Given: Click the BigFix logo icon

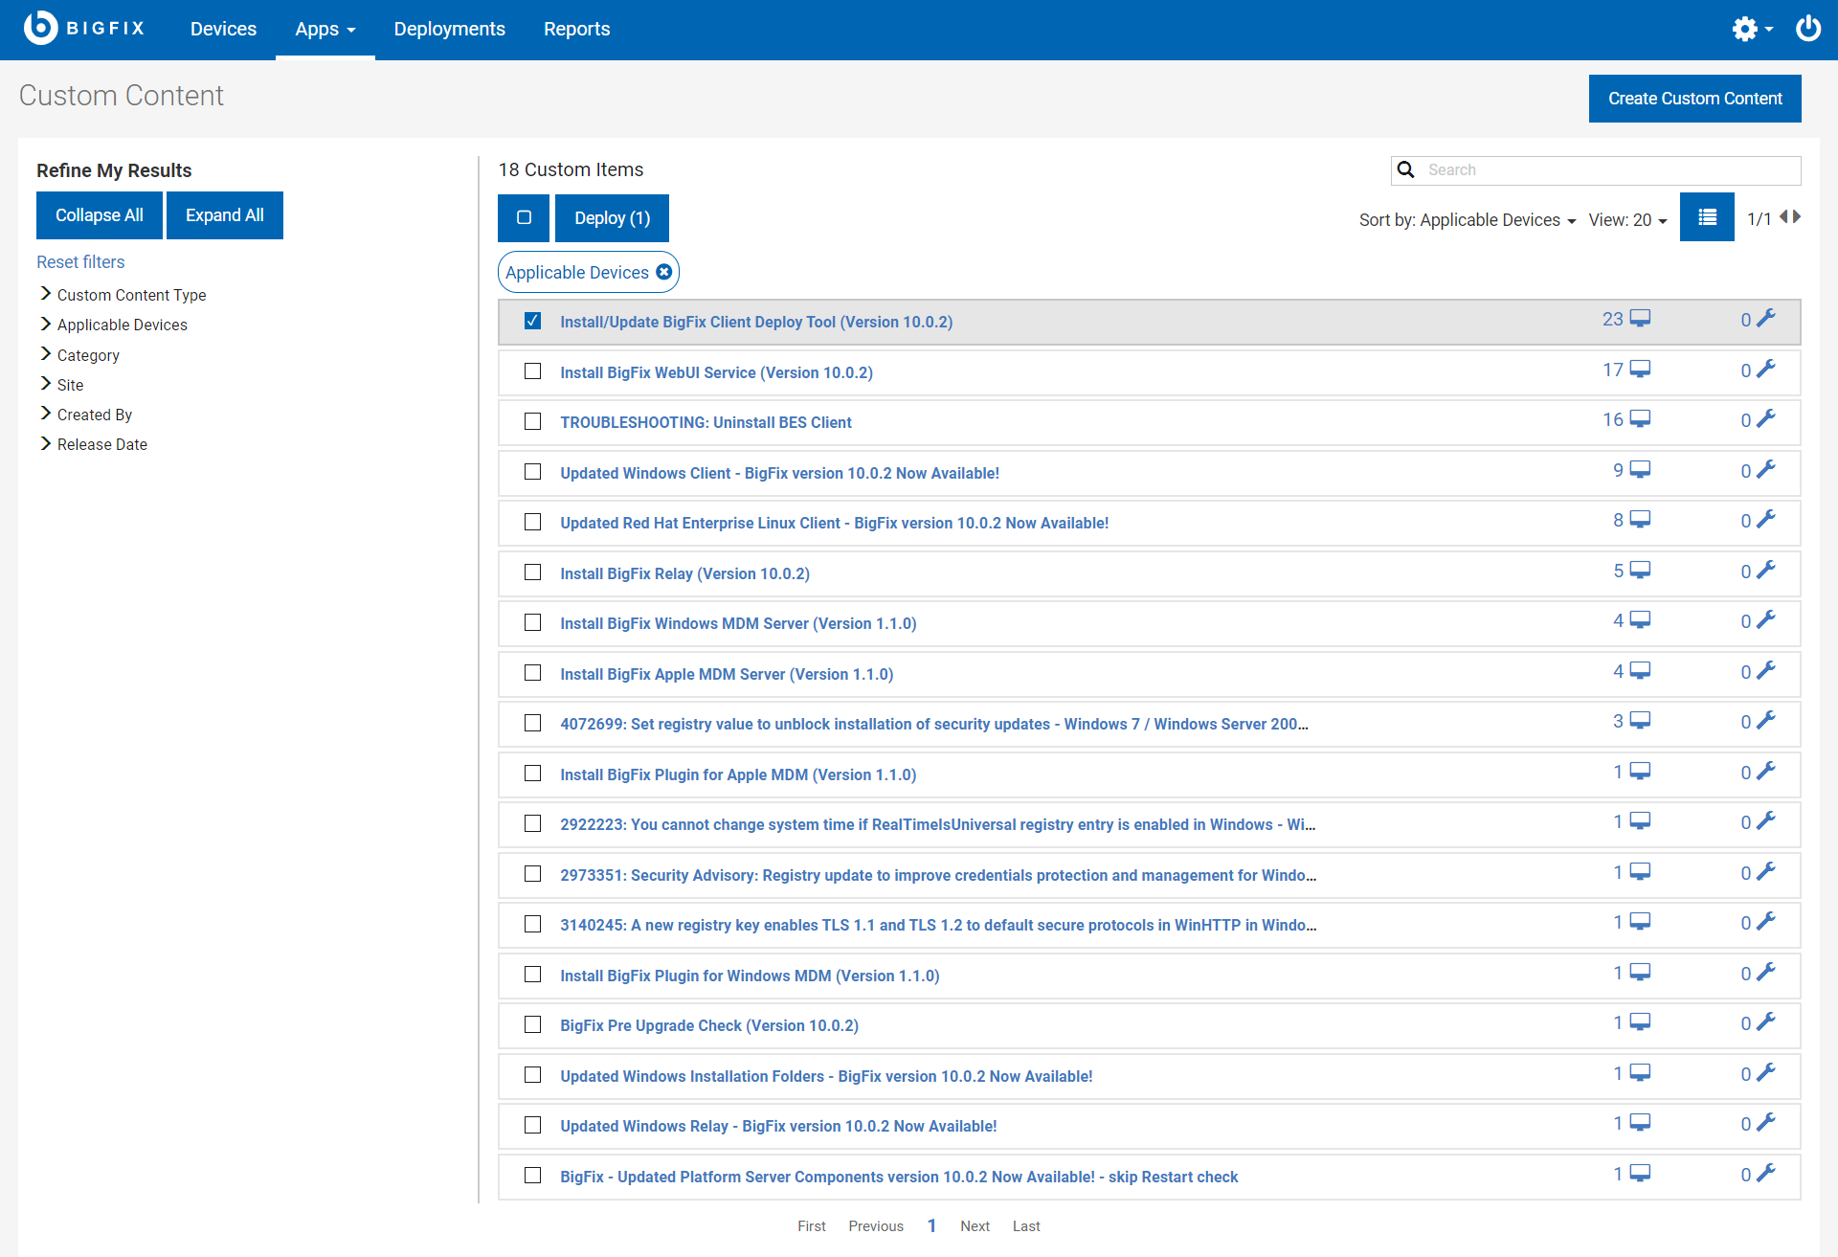Looking at the screenshot, I should pos(41,28).
